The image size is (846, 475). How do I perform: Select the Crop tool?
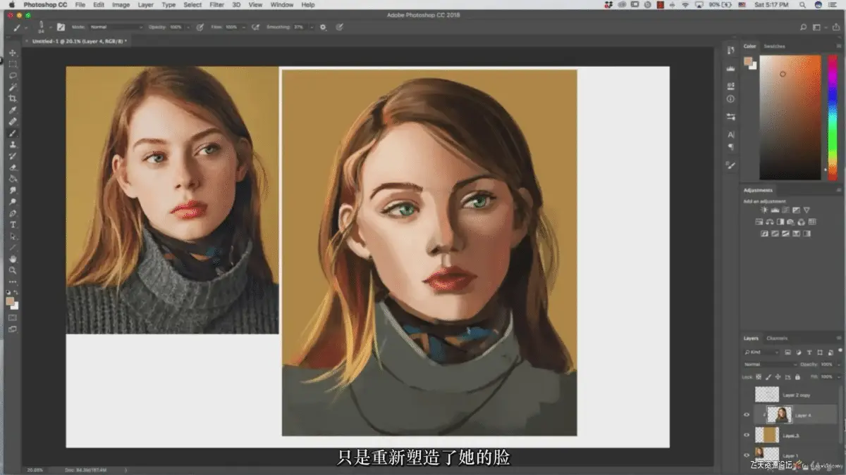tap(13, 99)
